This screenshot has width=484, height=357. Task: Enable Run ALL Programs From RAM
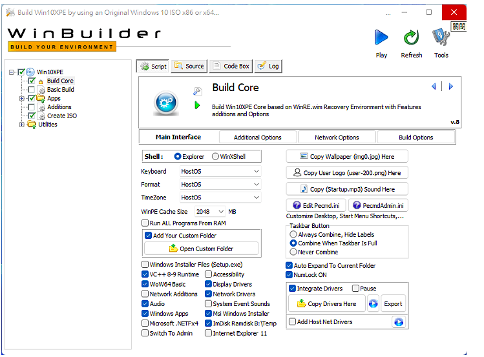[145, 223]
